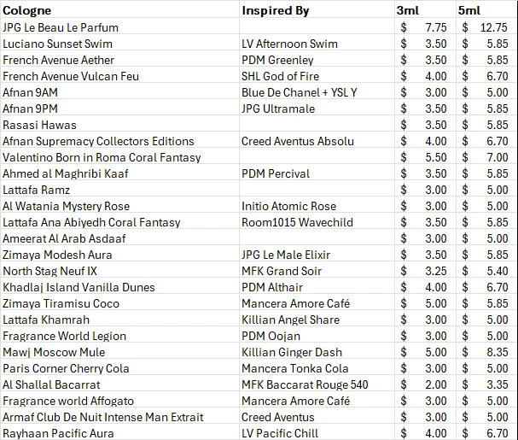518x440 pixels.
Task: Click the Khadlaj Island Vanilla Dunes cell
Action: (x=120, y=287)
